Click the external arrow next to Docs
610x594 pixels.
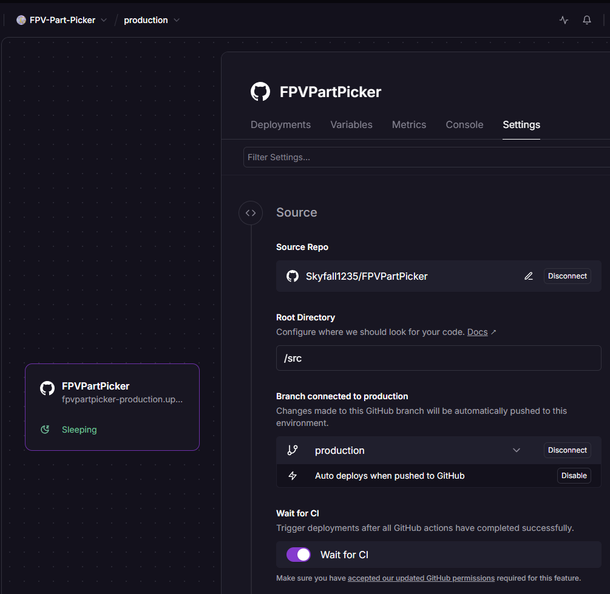[493, 332]
